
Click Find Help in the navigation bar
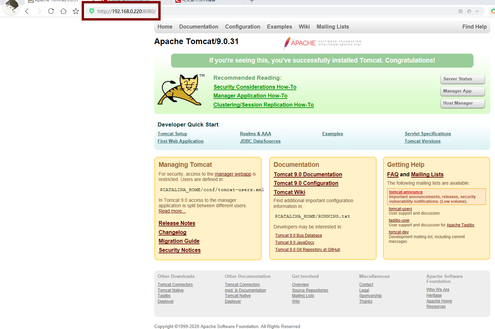click(x=475, y=27)
